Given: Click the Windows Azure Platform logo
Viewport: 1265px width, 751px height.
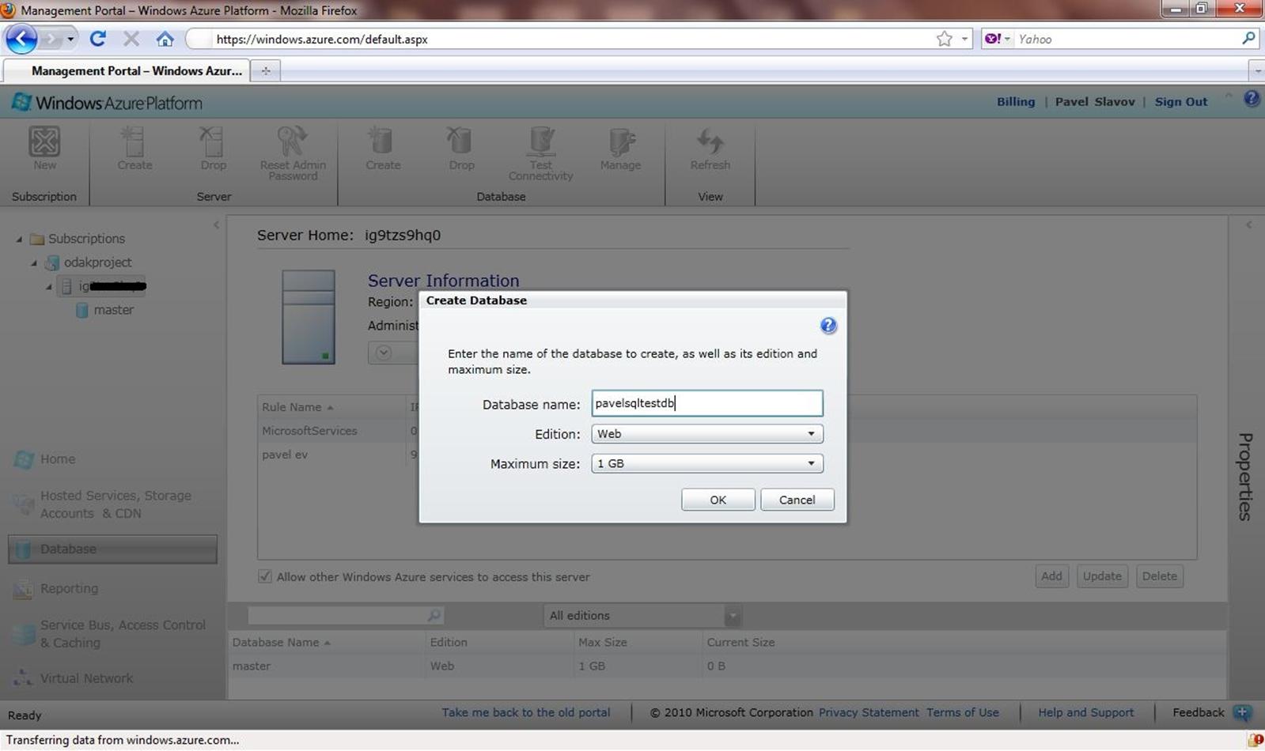Looking at the screenshot, I should click(x=107, y=103).
